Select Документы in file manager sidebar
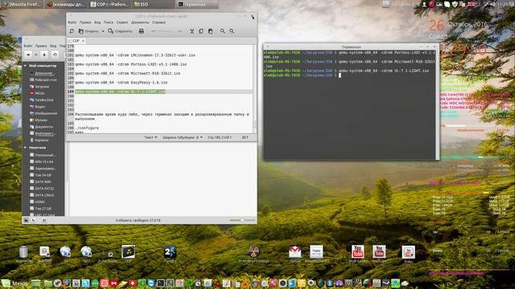Screen dimensions: 515x289 [43, 127]
